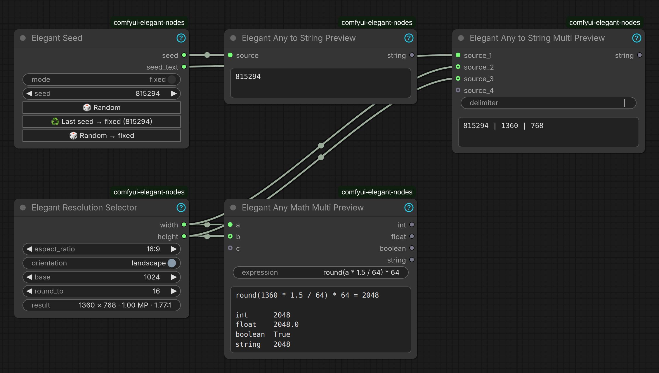Click string output socket of String Preview

pos(412,55)
